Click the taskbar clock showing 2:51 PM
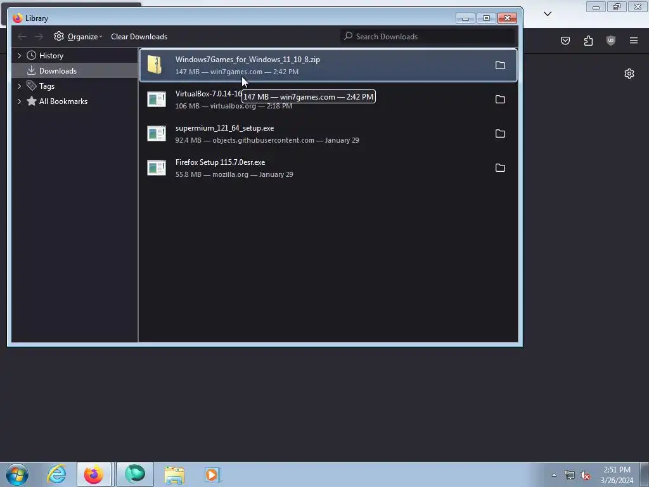This screenshot has width=649, height=487. (x=617, y=475)
